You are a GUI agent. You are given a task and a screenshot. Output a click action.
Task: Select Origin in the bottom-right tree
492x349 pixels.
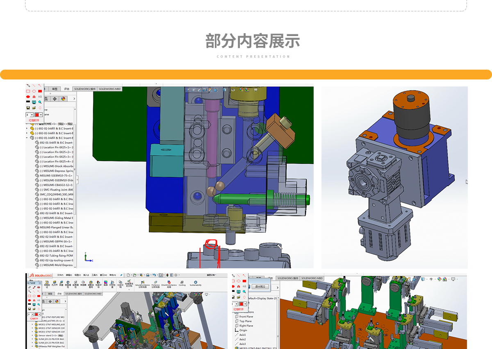(x=241, y=331)
